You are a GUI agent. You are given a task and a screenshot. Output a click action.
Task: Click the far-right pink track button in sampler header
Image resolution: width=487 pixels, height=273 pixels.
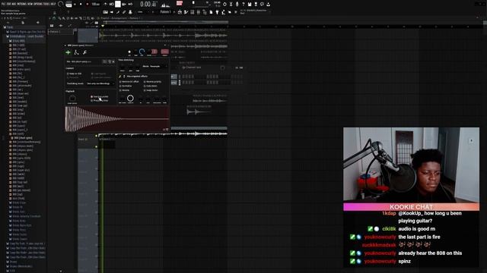point(165,52)
